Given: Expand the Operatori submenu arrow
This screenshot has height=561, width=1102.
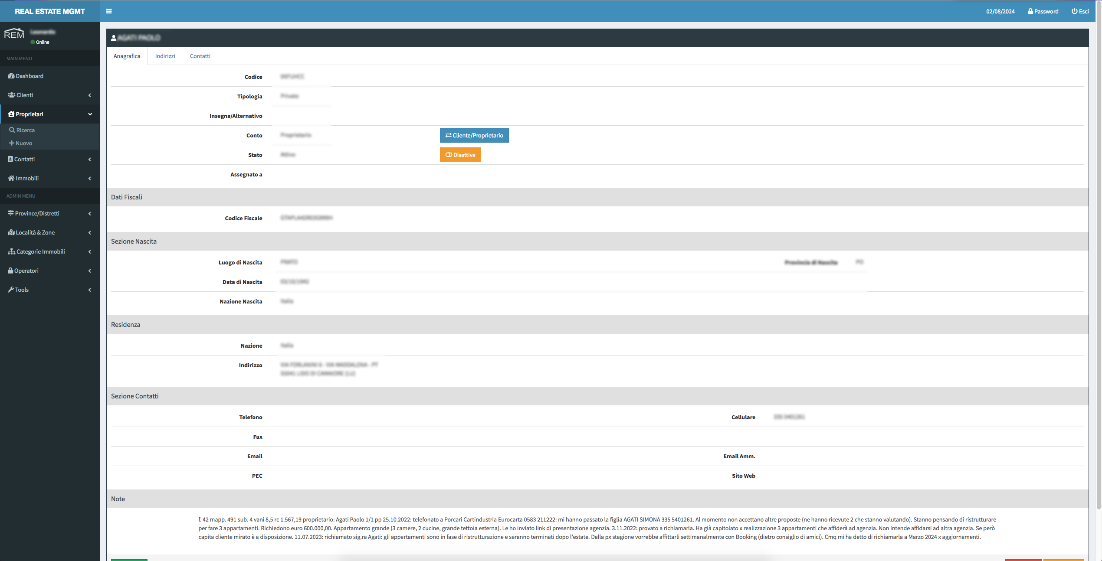Looking at the screenshot, I should click(90, 271).
